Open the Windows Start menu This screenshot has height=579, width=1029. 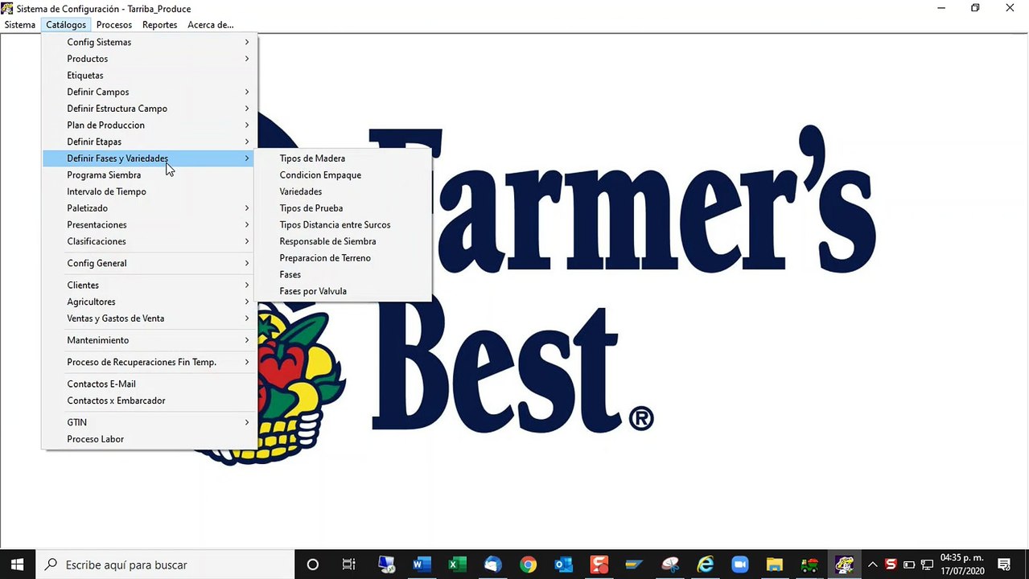pos(16,565)
